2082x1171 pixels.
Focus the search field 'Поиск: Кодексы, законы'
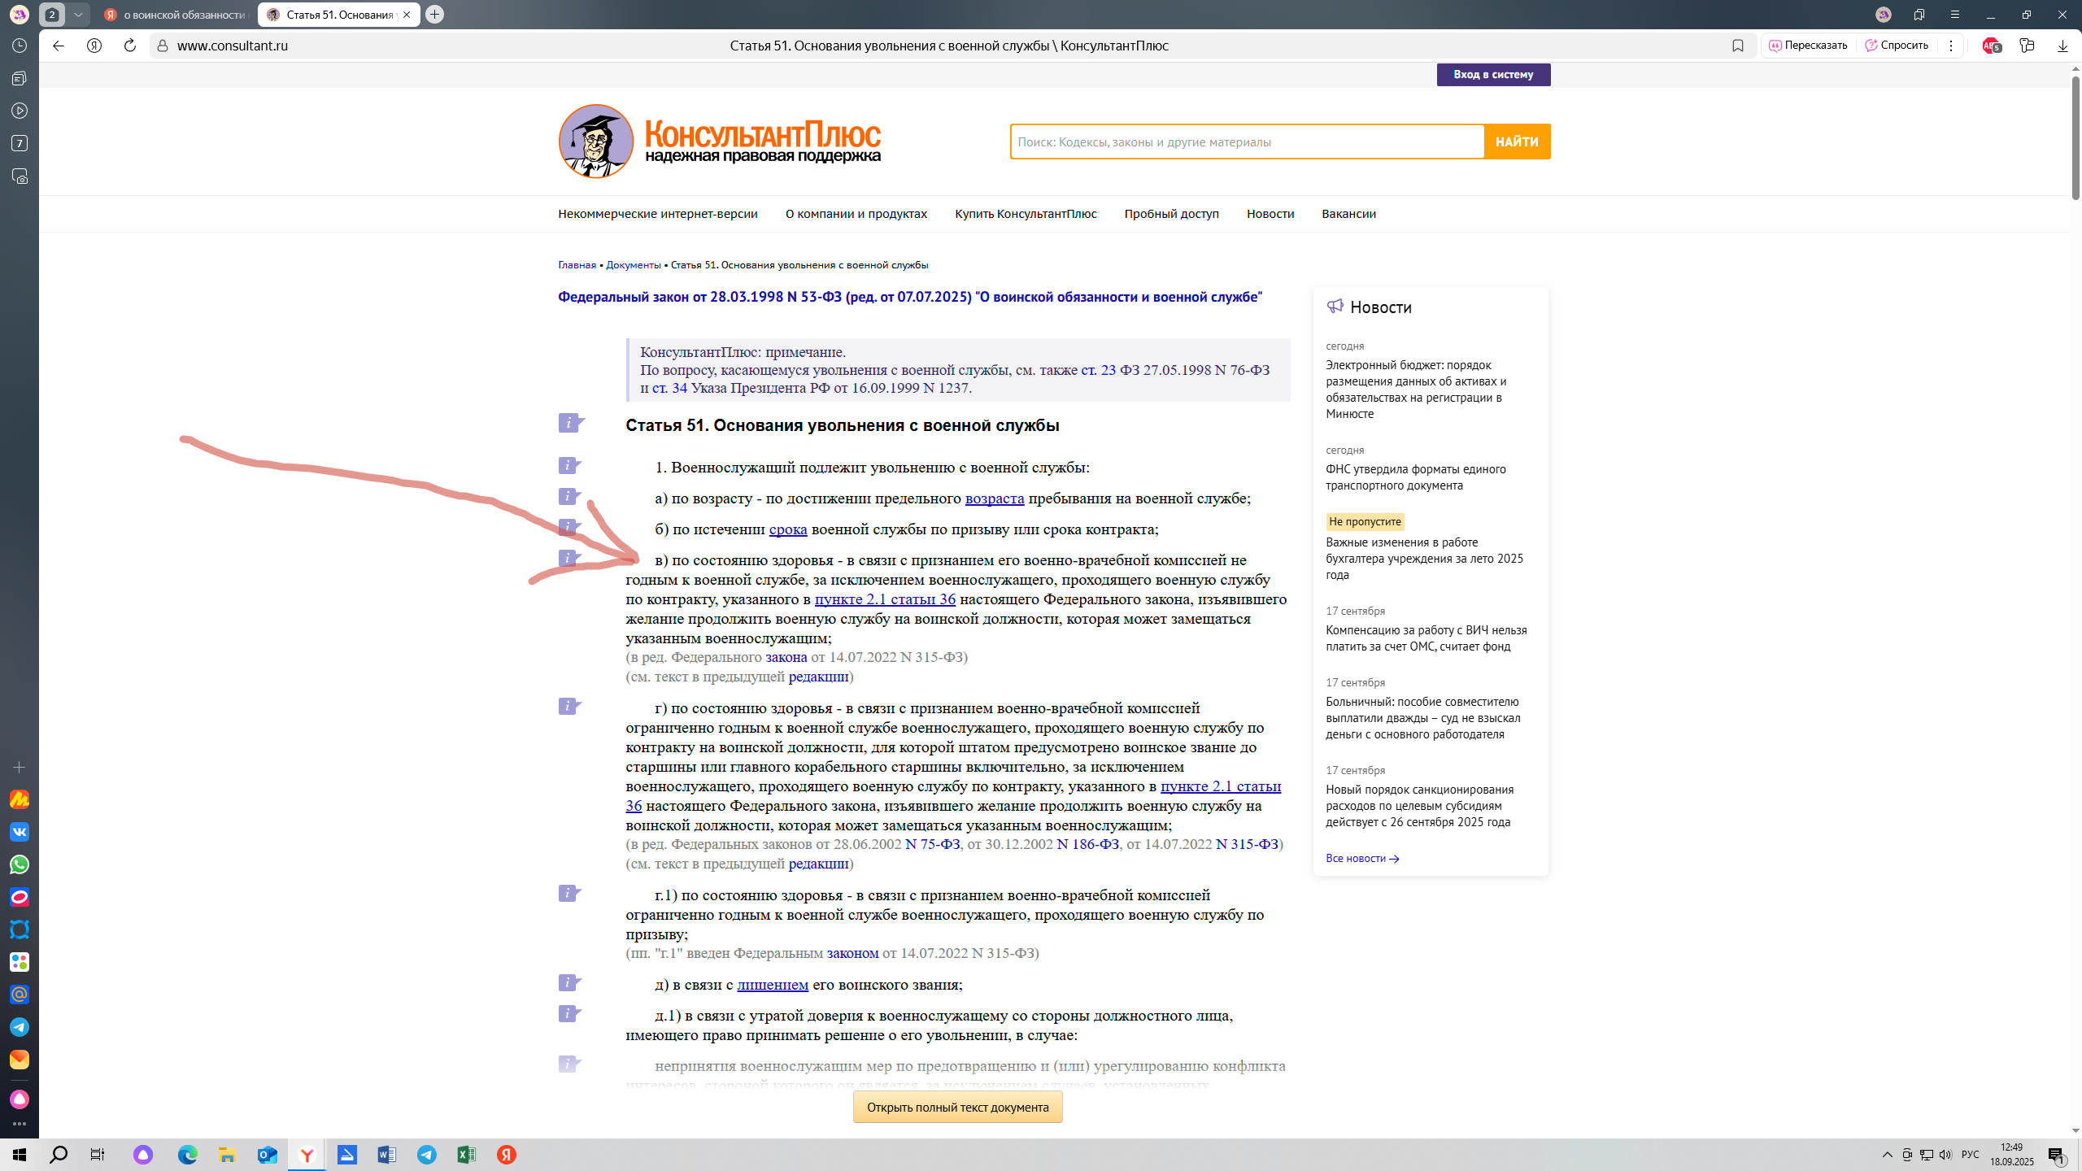(1247, 141)
